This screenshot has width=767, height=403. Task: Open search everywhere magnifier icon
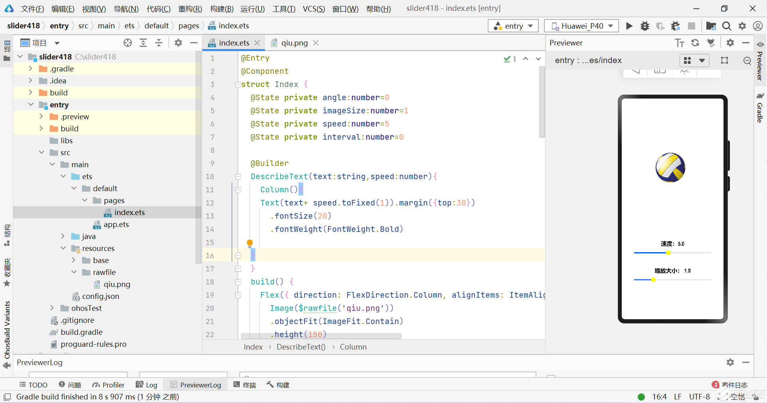[x=727, y=26]
